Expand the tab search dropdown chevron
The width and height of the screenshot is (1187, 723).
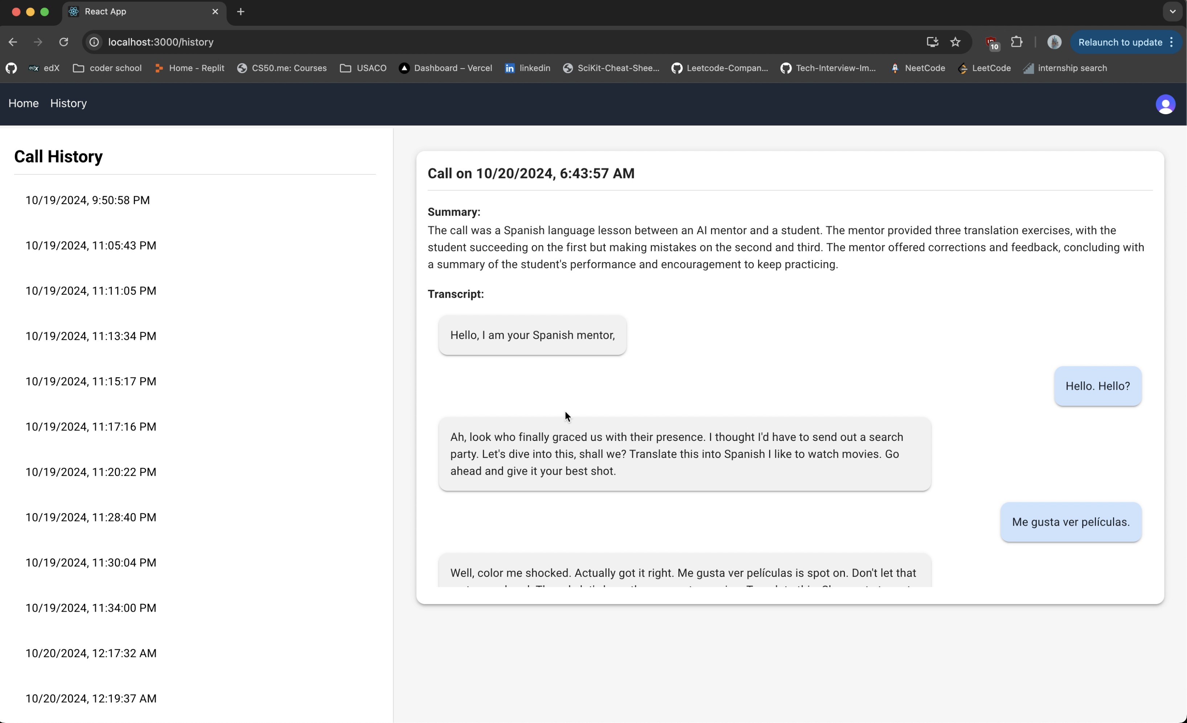click(x=1172, y=12)
